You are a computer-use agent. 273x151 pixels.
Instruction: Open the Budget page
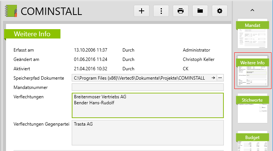(x=252, y=141)
